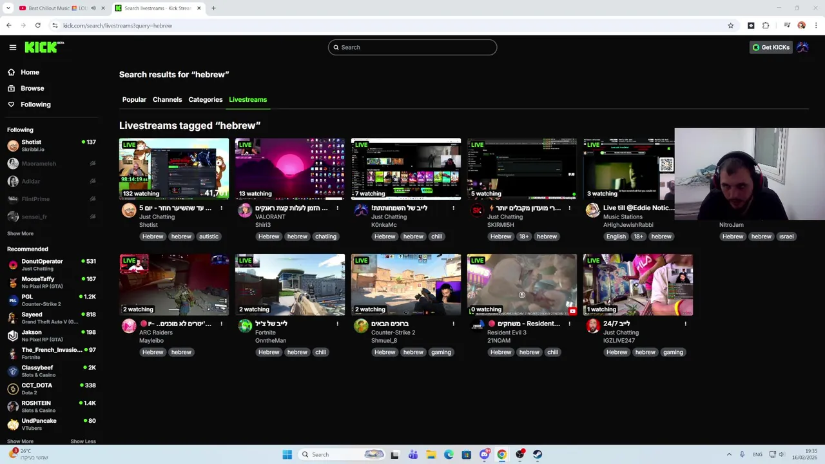Toggle notifications for sensei_fr

[92, 217]
